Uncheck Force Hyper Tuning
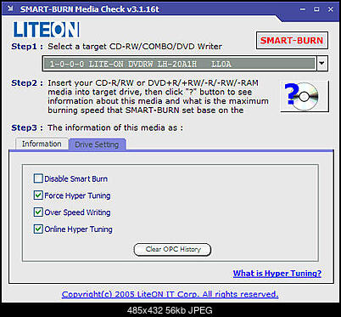Screen dimensions: 341x317 (x=38, y=195)
